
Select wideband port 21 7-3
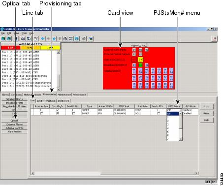(171, 86)
